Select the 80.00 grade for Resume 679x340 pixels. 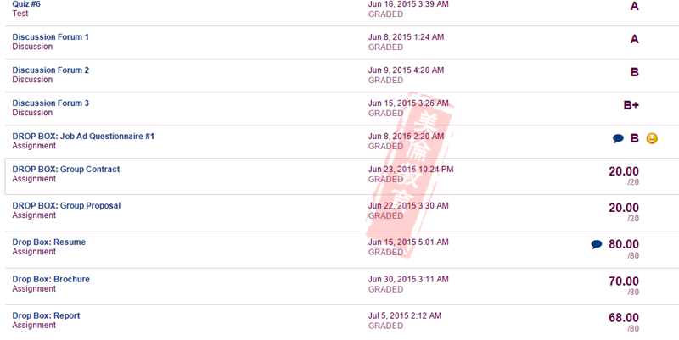pos(624,245)
